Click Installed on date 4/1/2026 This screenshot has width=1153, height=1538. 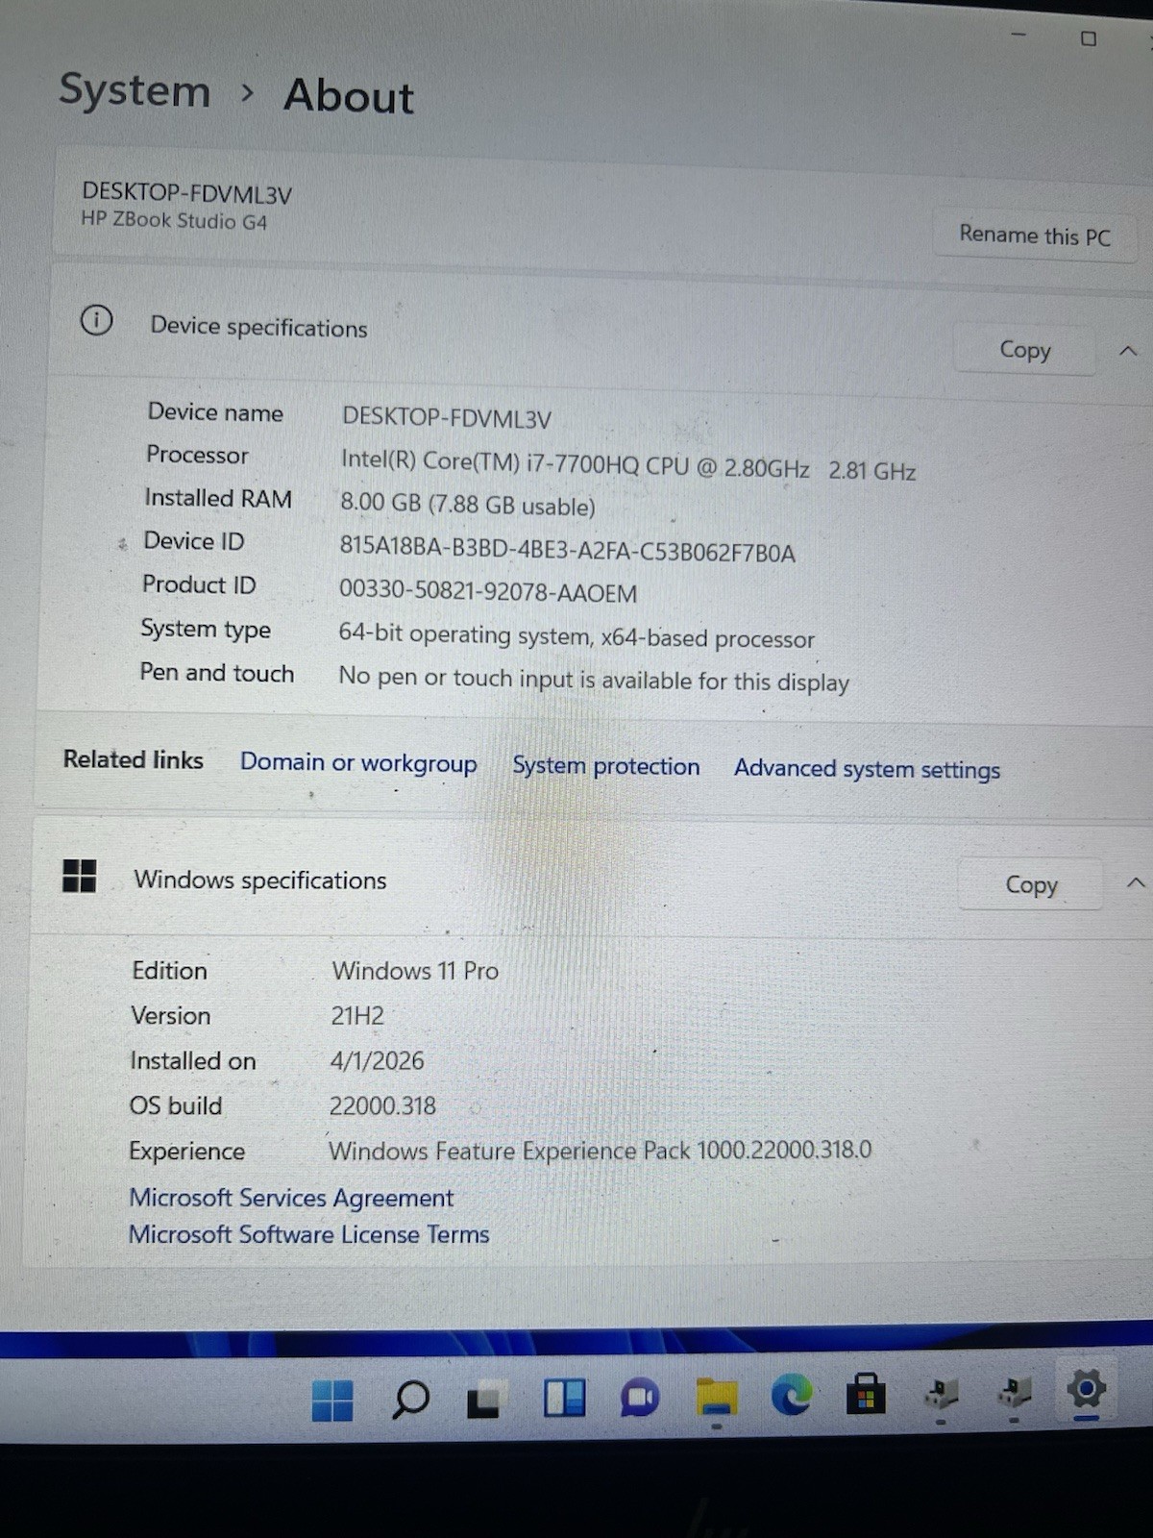(377, 1061)
